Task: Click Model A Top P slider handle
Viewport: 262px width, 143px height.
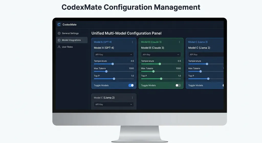Action: pyautogui.click(x=114, y=79)
